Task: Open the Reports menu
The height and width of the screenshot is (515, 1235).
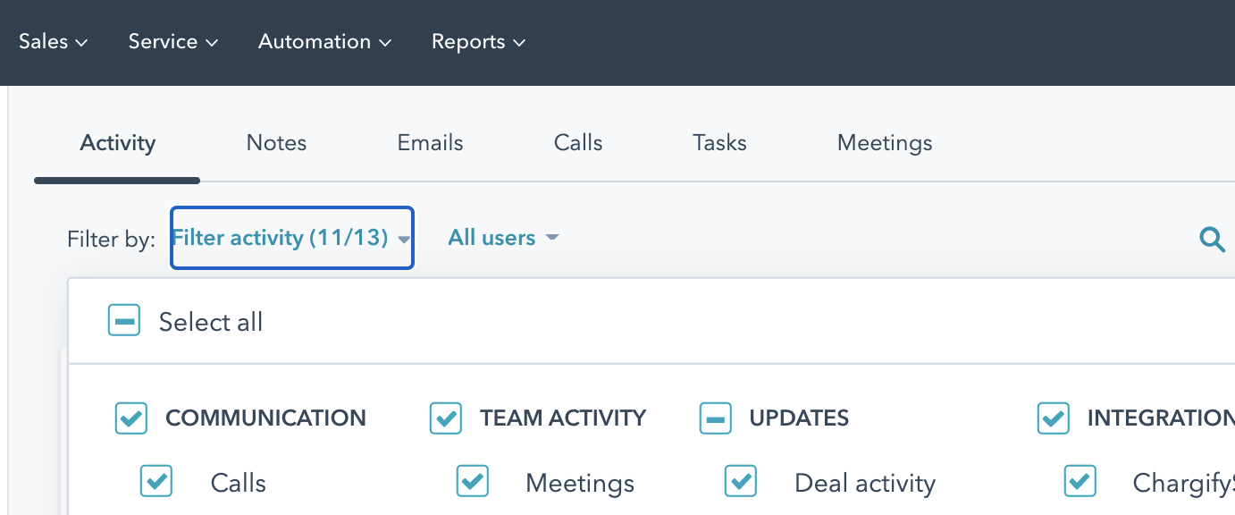Action: pyautogui.click(x=478, y=42)
